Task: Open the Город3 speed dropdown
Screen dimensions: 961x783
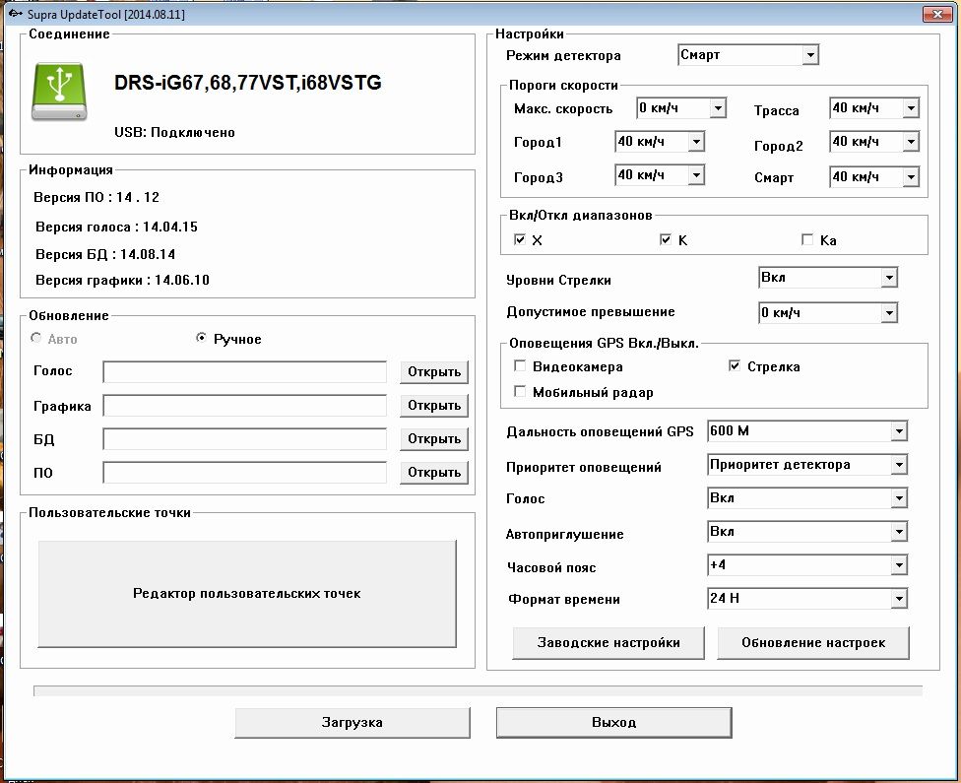Action: pos(660,175)
